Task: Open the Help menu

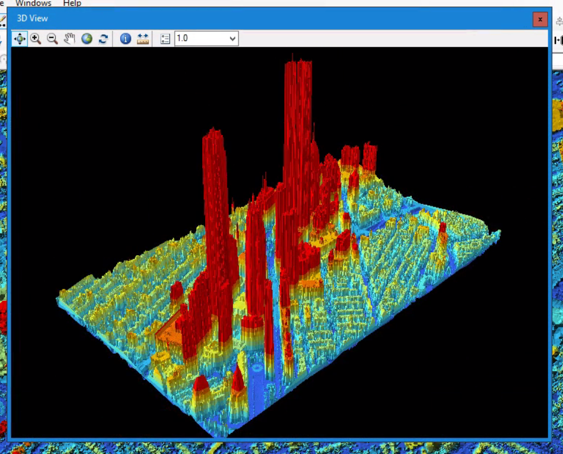Action: pyautogui.click(x=71, y=4)
